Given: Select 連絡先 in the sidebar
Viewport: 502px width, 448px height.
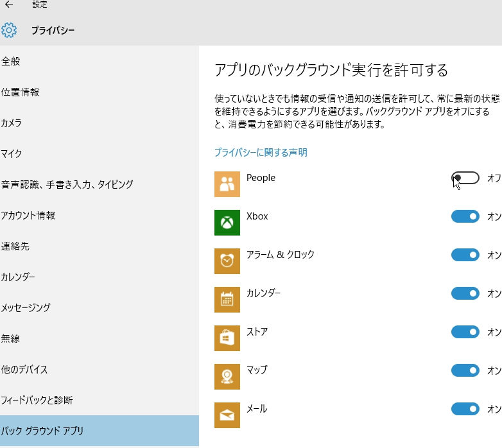Looking at the screenshot, I should click(x=100, y=246).
